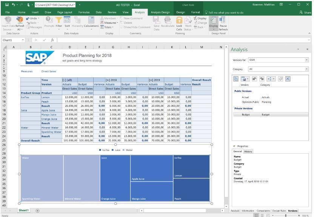Click the IceTea legend color swatch

pos(100,150)
